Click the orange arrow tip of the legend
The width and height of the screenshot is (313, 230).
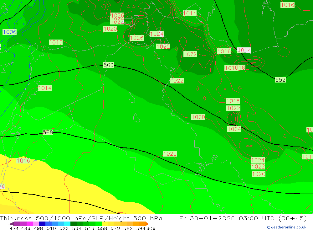click(x=147, y=224)
